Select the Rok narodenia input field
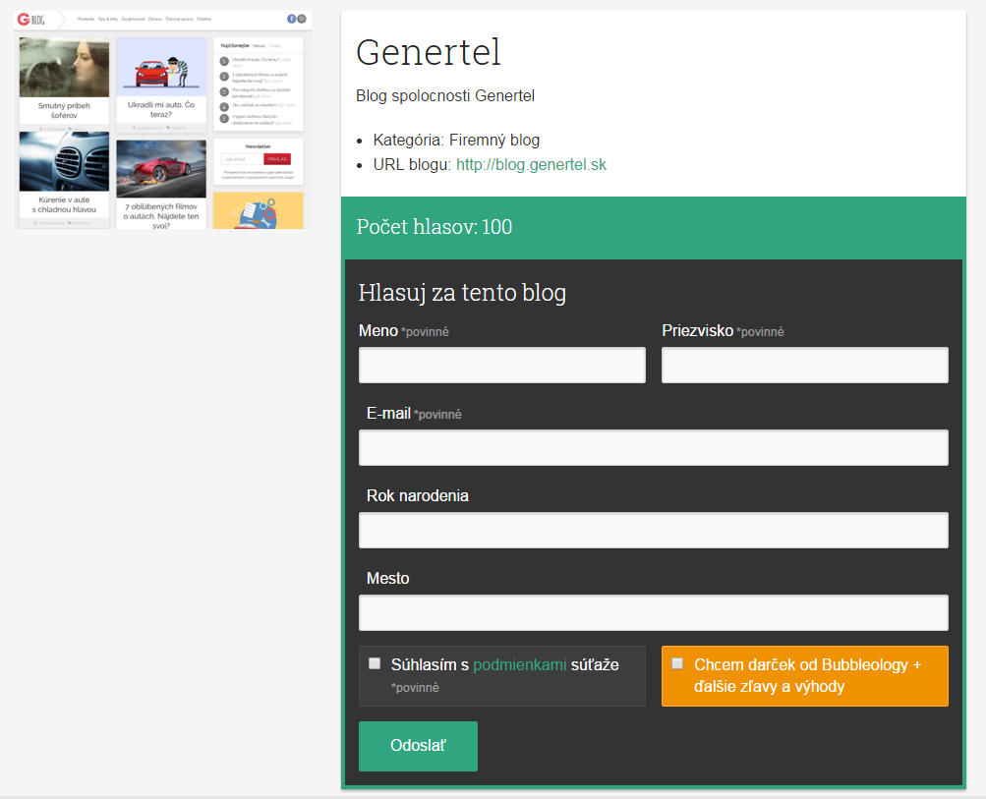 [x=654, y=530]
